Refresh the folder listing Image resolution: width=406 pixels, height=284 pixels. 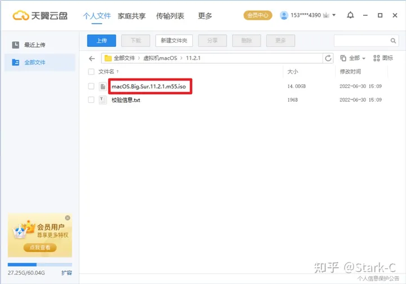(x=328, y=58)
